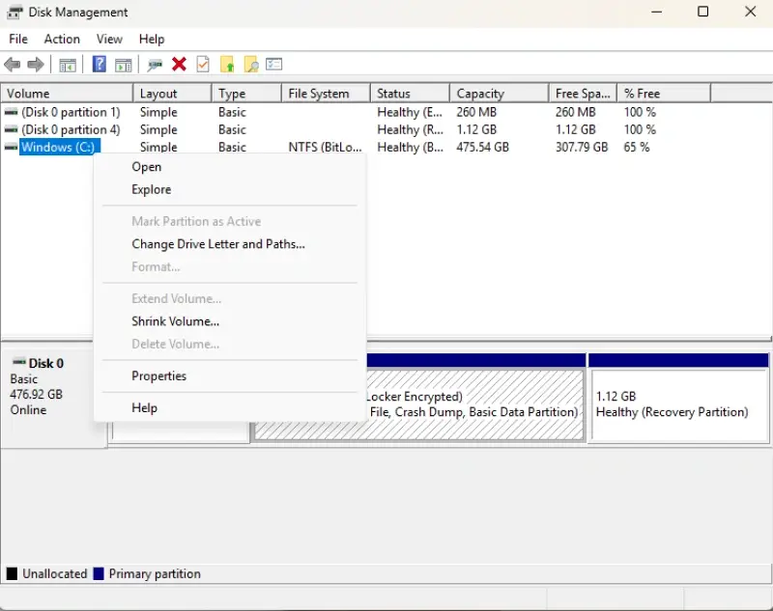Image resolution: width=773 pixels, height=611 pixels.
Task: Select the (Disk 0 partition 1) volume row
Action: click(x=71, y=112)
